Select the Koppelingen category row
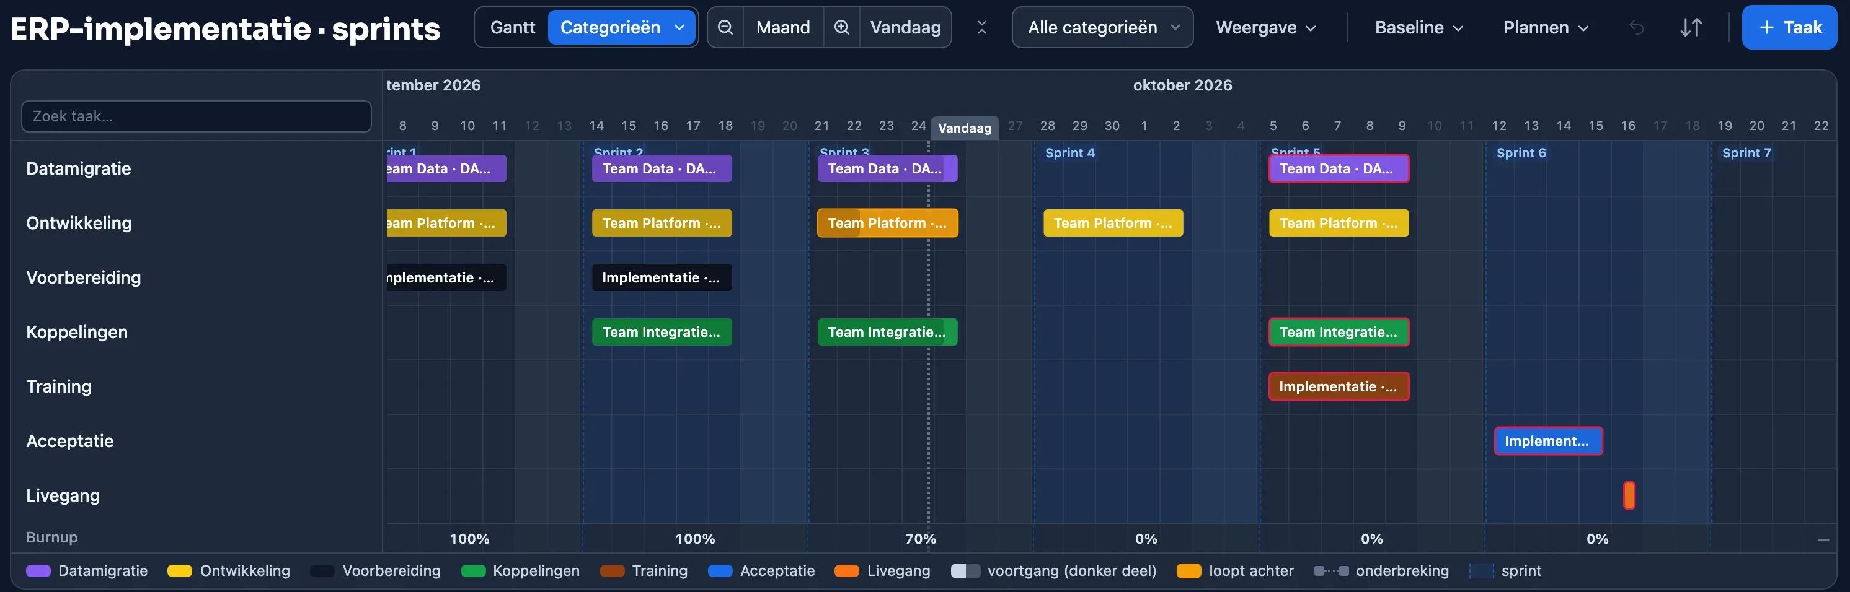This screenshot has width=1850, height=592. point(196,333)
